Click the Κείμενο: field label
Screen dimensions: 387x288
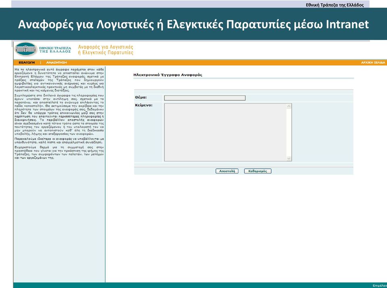point(144,105)
